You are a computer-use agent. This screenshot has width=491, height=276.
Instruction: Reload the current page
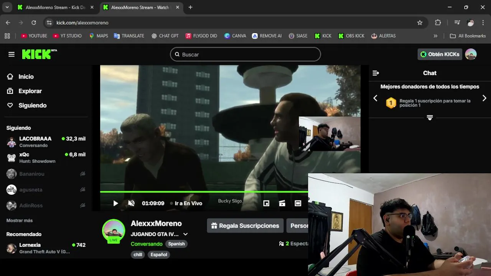[34, 23]
